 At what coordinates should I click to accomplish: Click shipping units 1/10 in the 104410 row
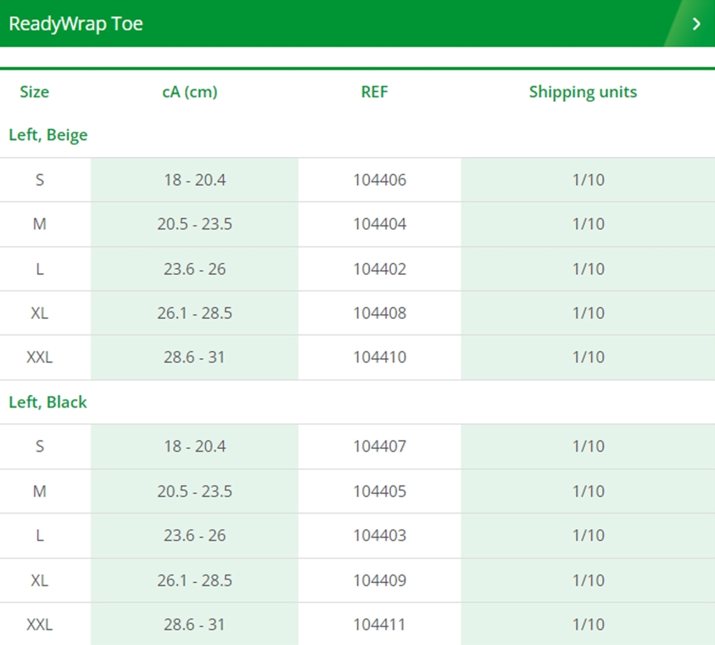[588, 357]
